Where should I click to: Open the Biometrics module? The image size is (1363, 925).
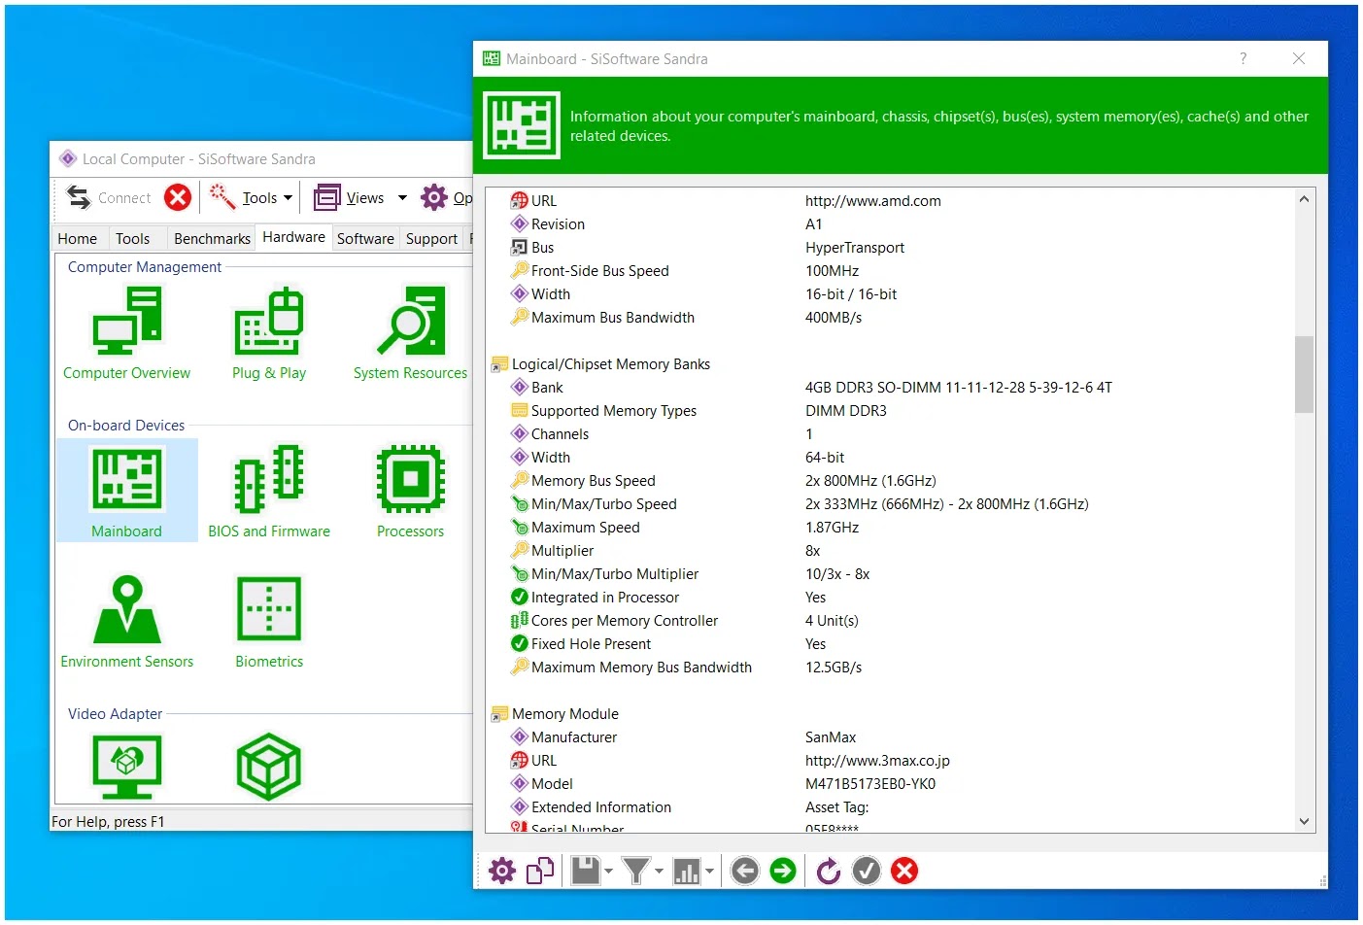click(x=269, y=622)
